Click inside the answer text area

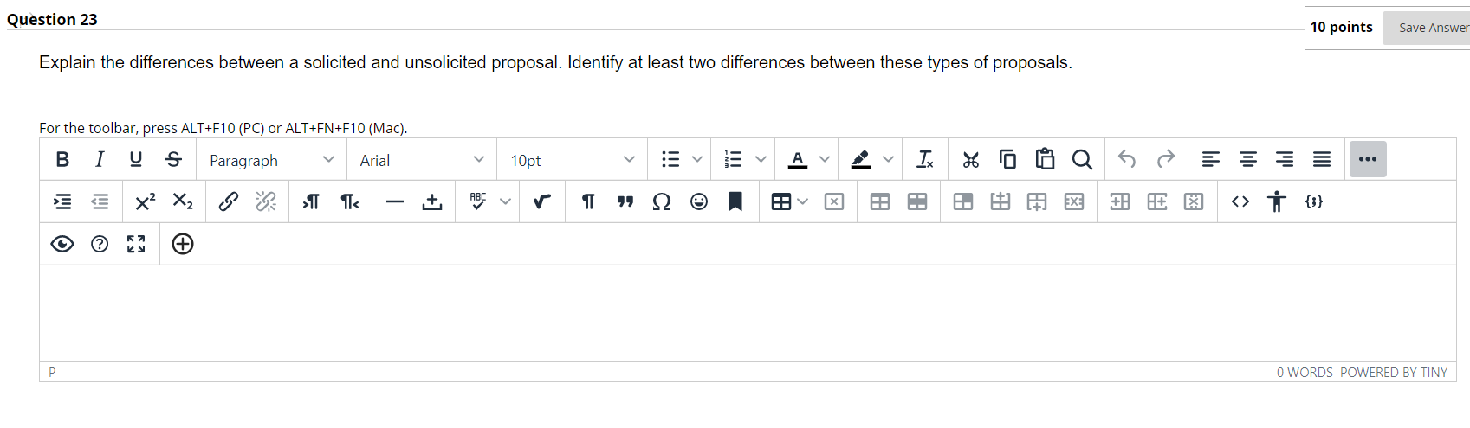pyautogui.click(x=748, y=313)
